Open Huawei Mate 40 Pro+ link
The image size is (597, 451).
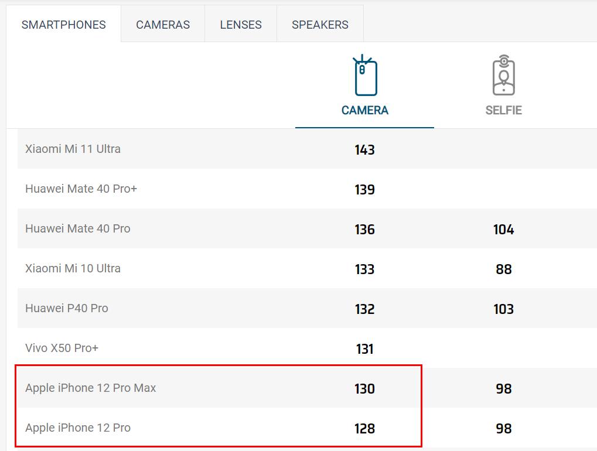(81, 189)
